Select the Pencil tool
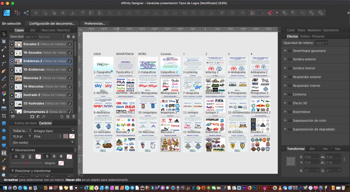Screen dimensions: 350x192 [4, 79]
